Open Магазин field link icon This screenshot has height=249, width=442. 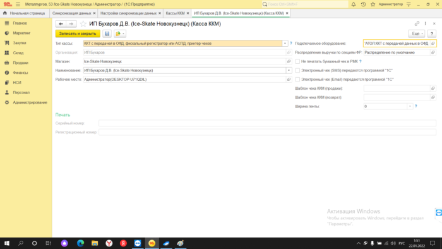click(289, 61)
